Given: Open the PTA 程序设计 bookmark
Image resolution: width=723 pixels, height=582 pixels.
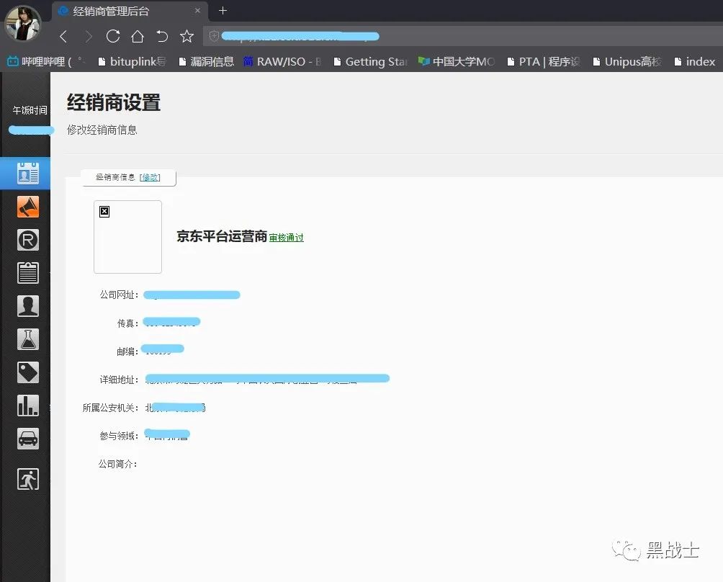Looking at the screenshot, I should (543, 61).
